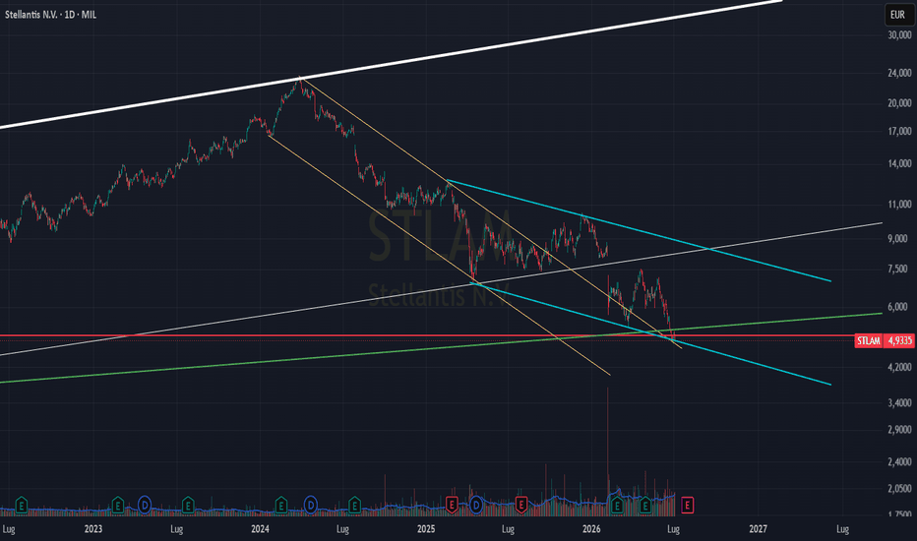
Task: Click the current price label 4,9335
Action: point(899,340)
